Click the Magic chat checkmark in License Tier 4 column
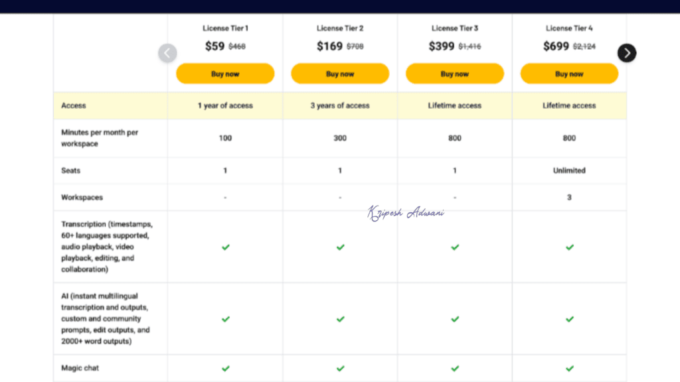This screenshot has width=680, height=382. pyautogui.click(x=569, y=367)
